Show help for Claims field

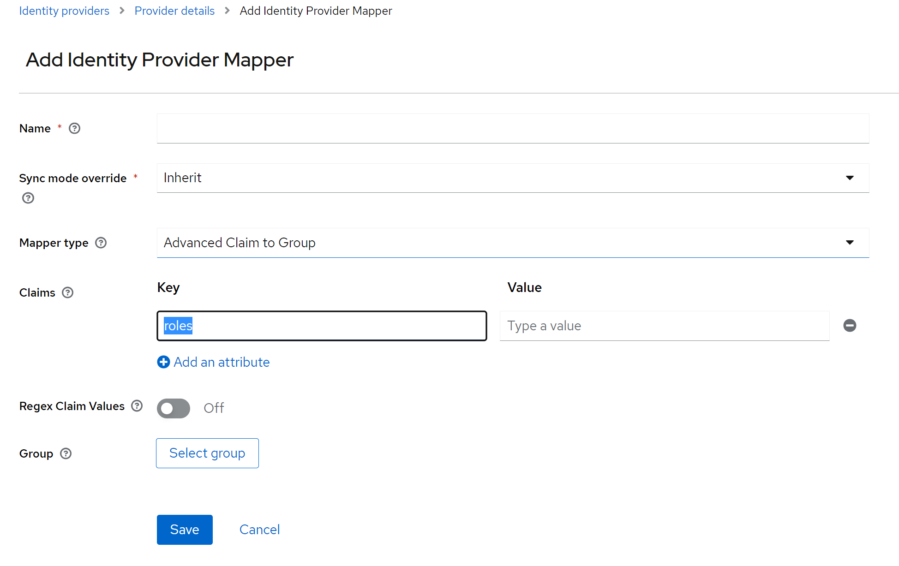click(x=67, y=292)
